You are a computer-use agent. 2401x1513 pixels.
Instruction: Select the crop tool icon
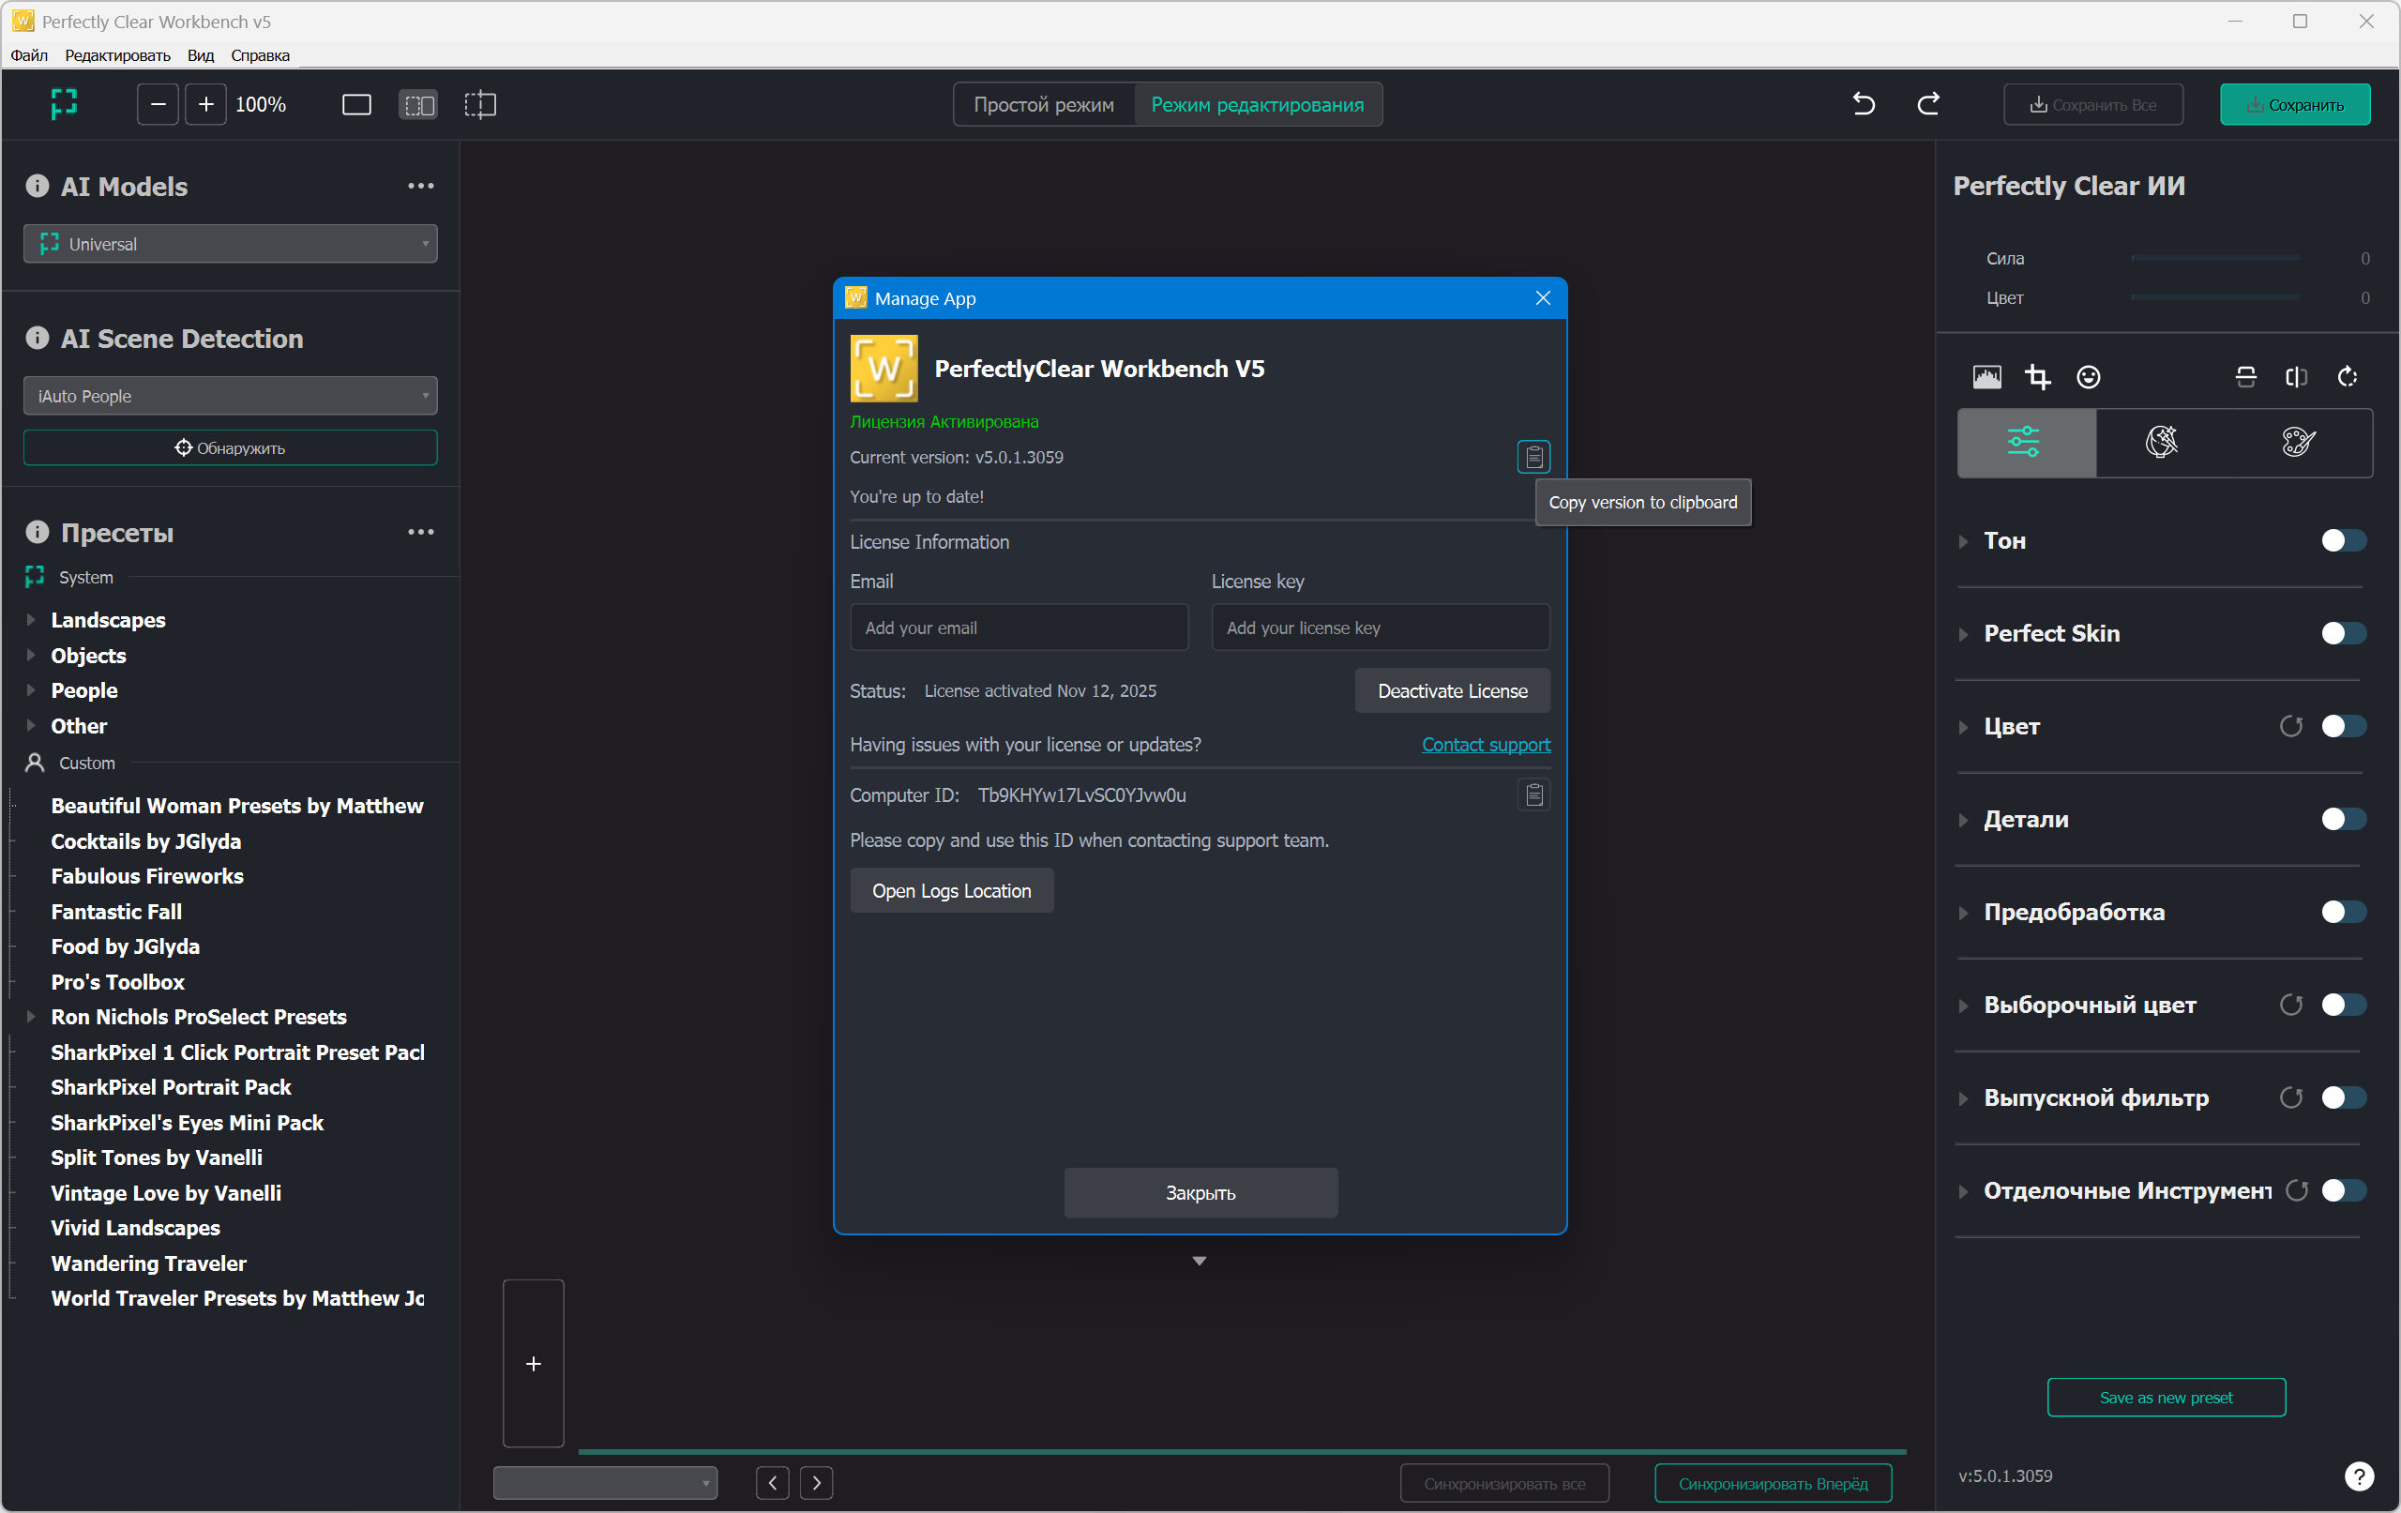coord(2037,377)
